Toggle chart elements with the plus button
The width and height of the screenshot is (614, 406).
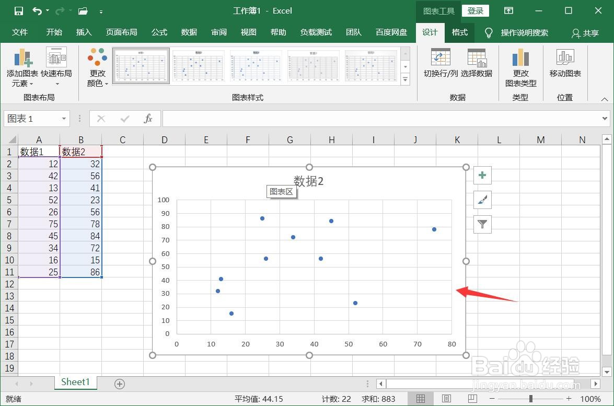(482, 175)
